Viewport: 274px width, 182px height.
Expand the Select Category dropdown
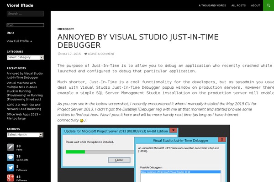(x=25, y=57)
